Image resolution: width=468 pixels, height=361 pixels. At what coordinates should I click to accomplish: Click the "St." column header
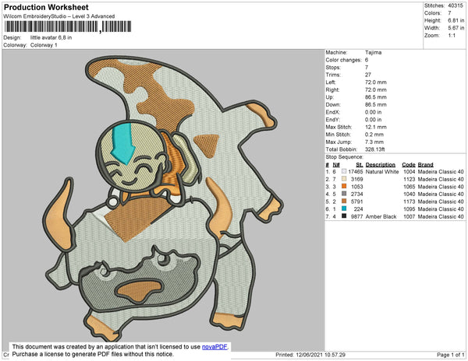pyautogui.click(x=360, y=165)
